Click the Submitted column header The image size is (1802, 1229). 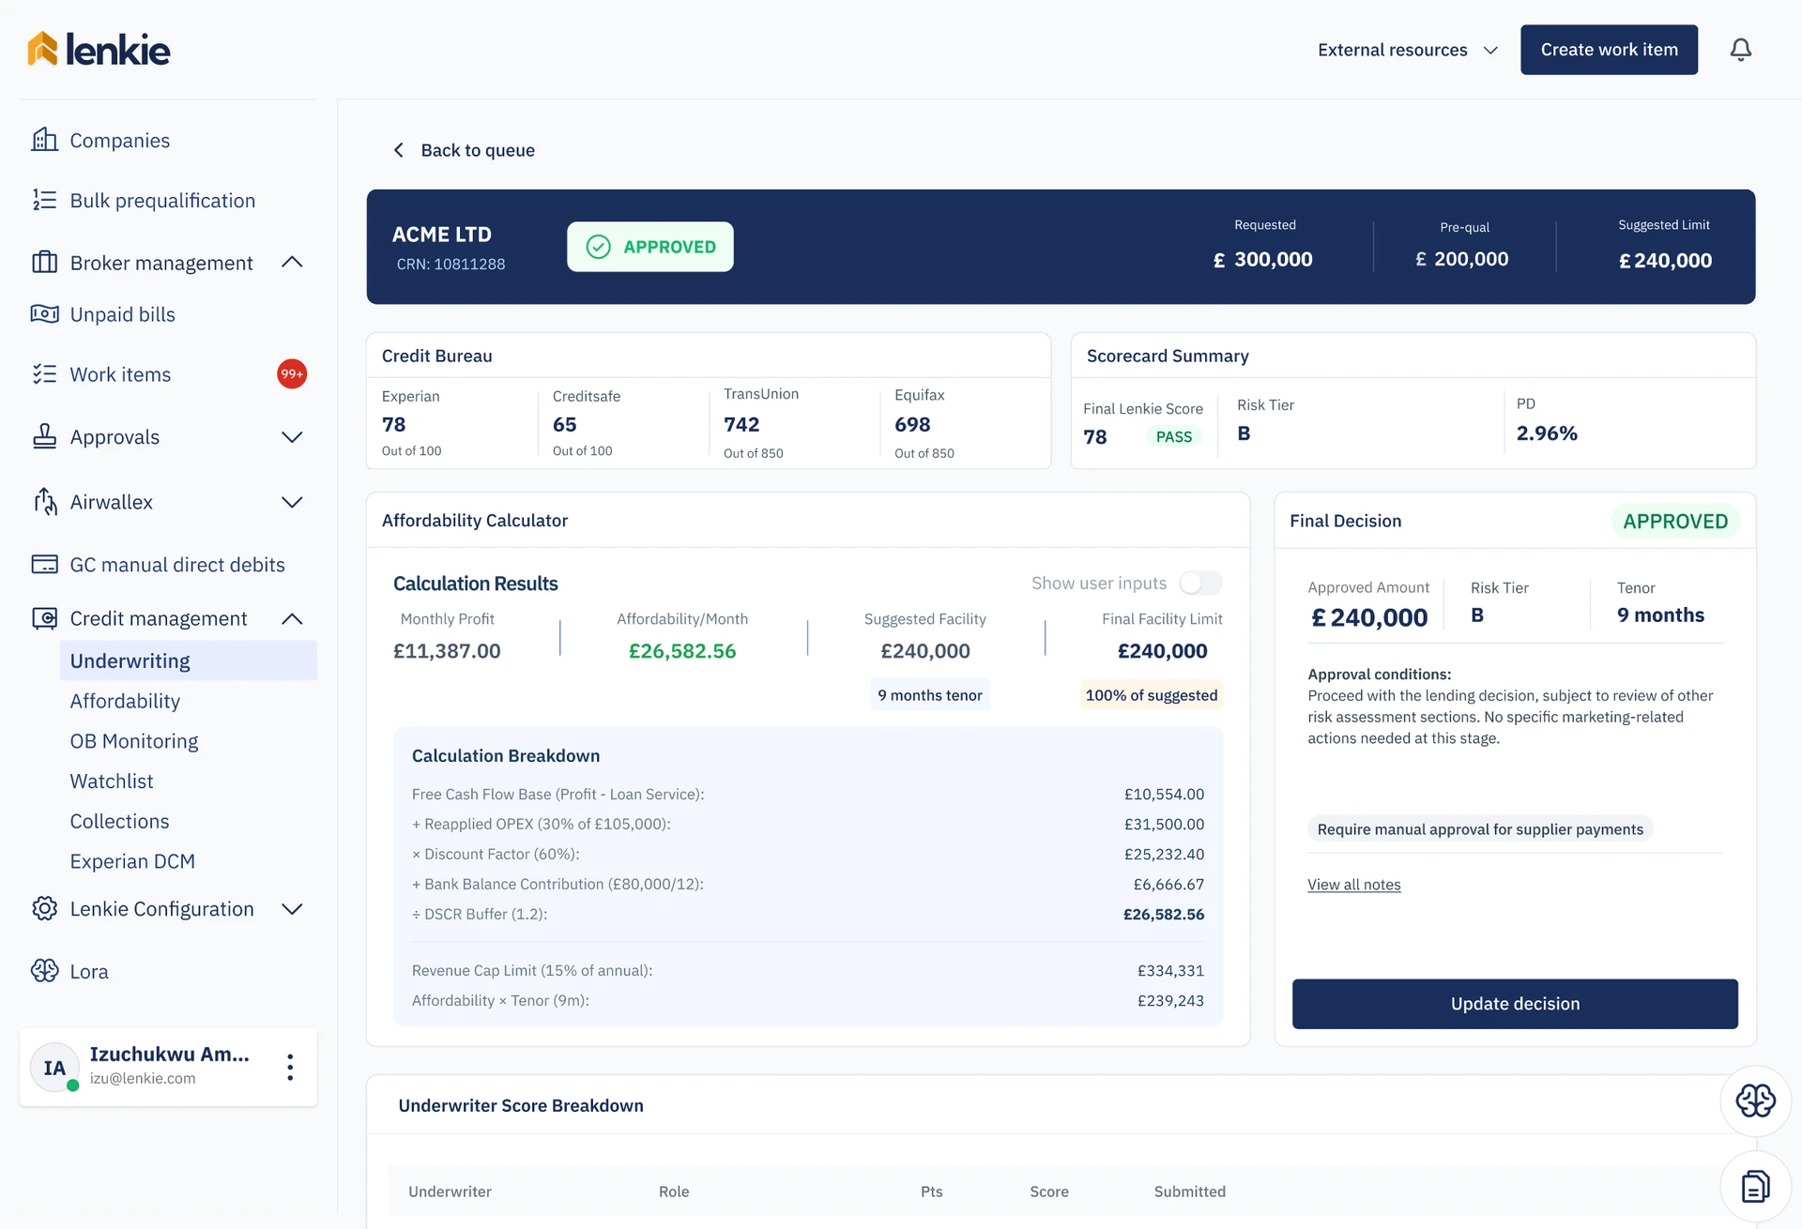1190,1191
